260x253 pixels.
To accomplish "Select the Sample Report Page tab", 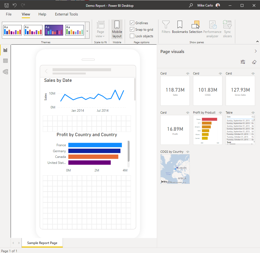I will click(42, 243).
